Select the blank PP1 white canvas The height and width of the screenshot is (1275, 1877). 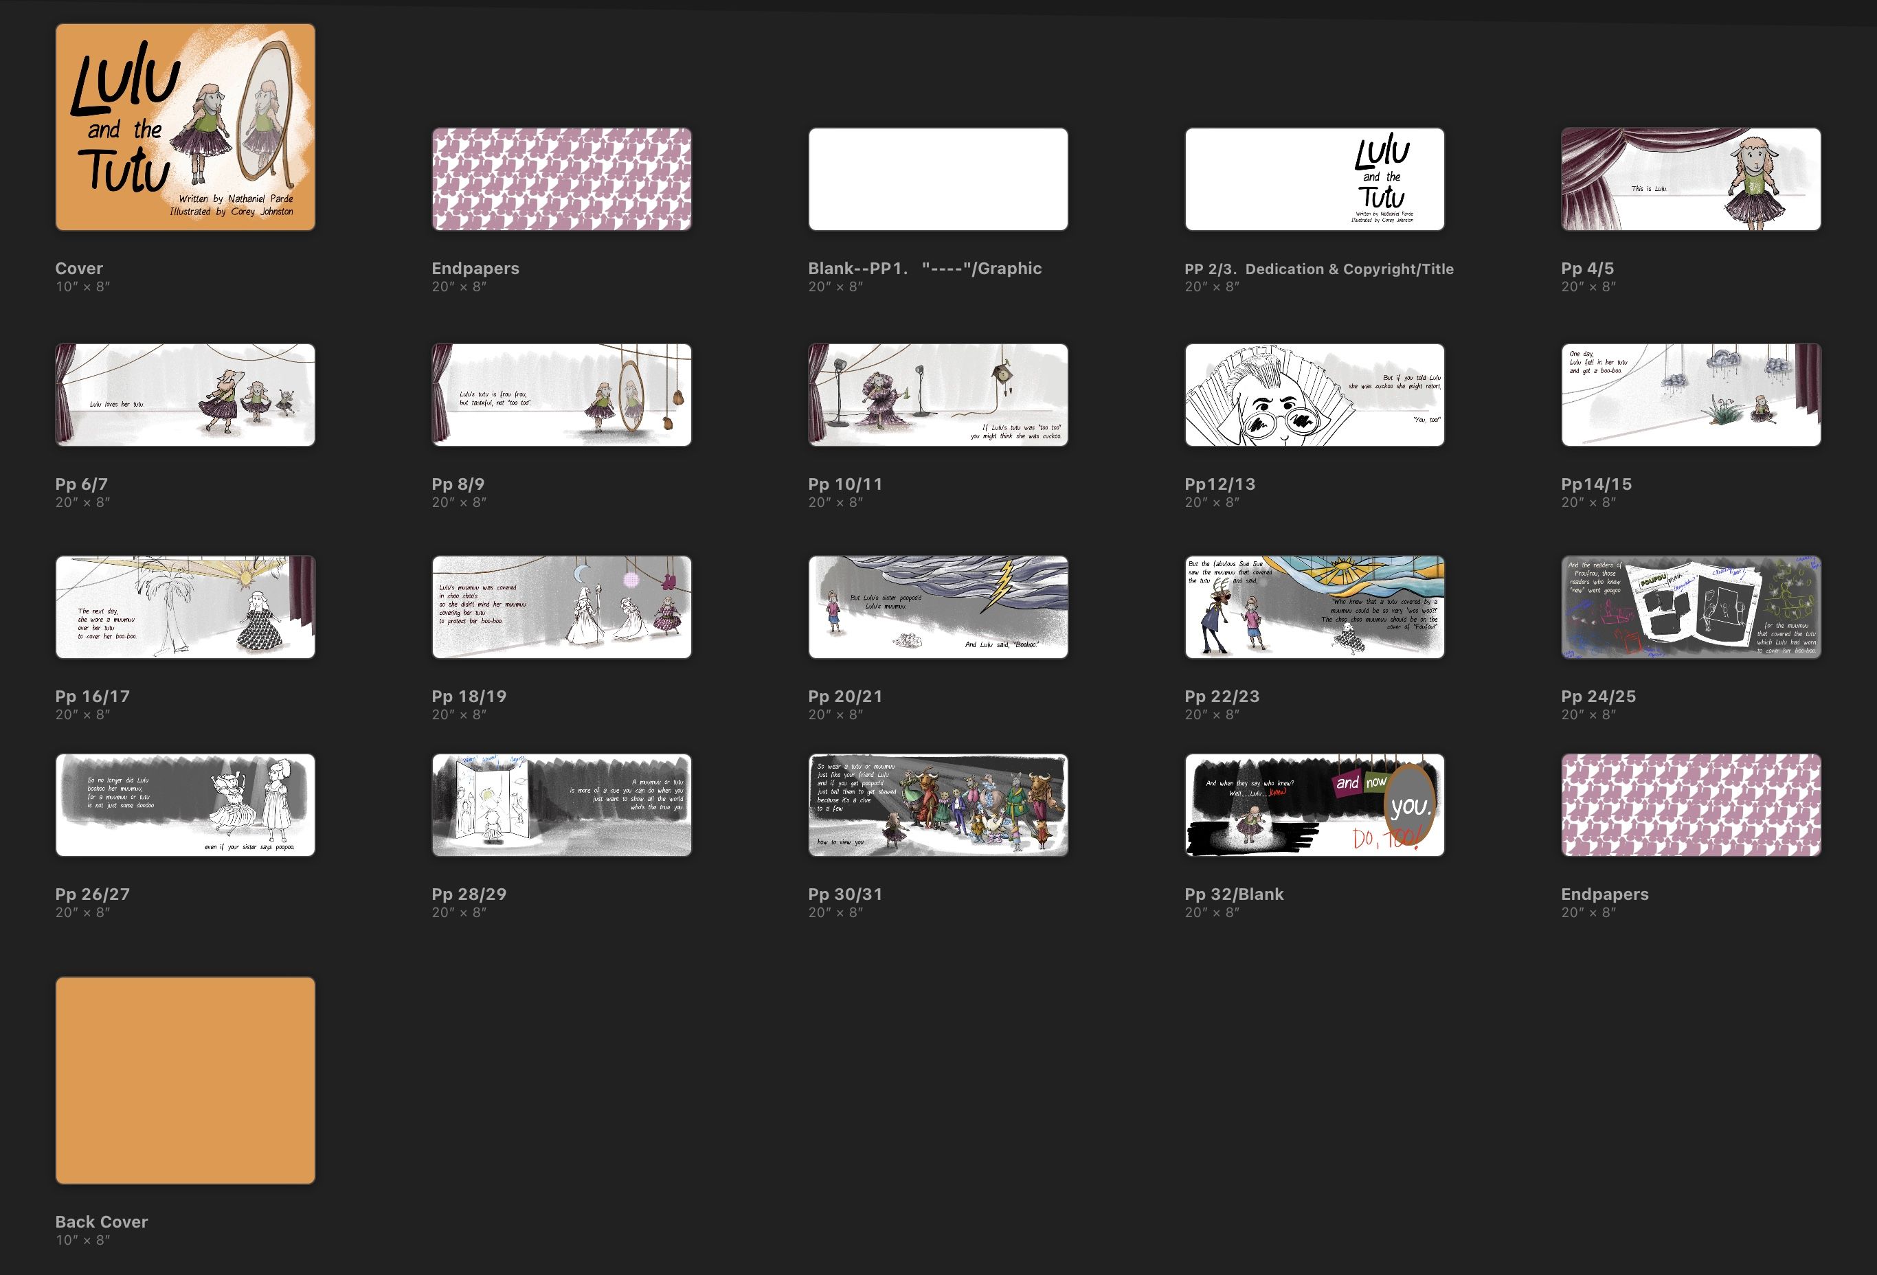coord(938,179)
